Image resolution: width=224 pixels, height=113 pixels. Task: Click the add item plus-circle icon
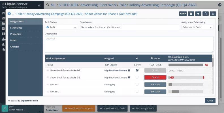[191, 14]
